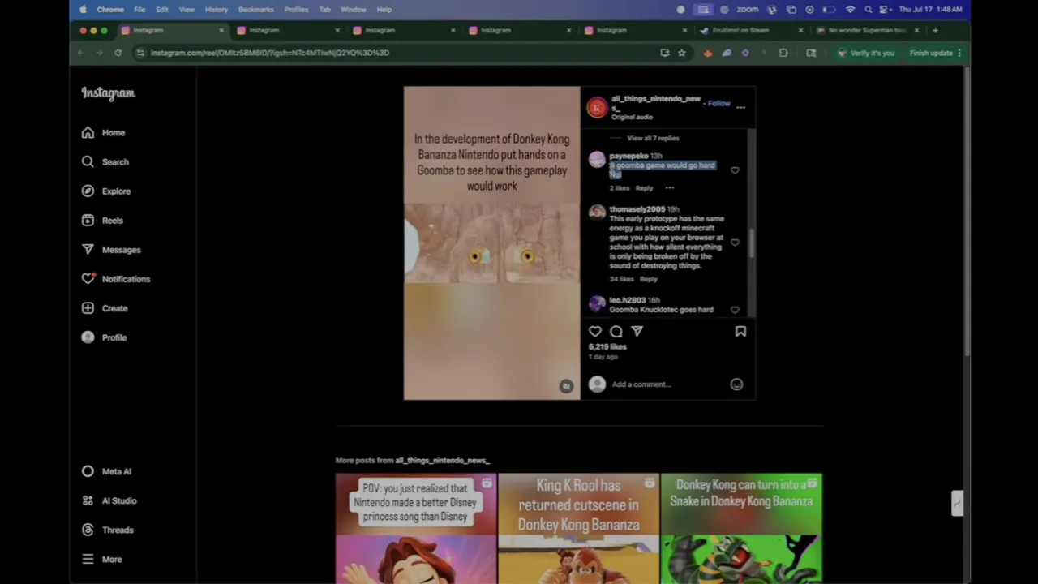Open the Bookmarks menu
This screenshot has height=584, width=1038.
256,10
